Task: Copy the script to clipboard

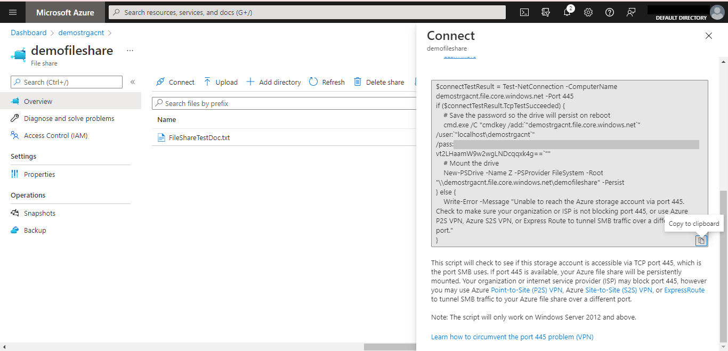Action: pyautogui.click(x=701, y=241)
